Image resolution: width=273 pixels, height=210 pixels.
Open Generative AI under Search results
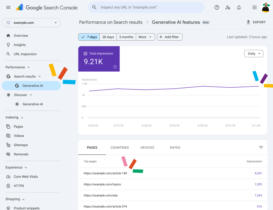[x=31, y=86]
